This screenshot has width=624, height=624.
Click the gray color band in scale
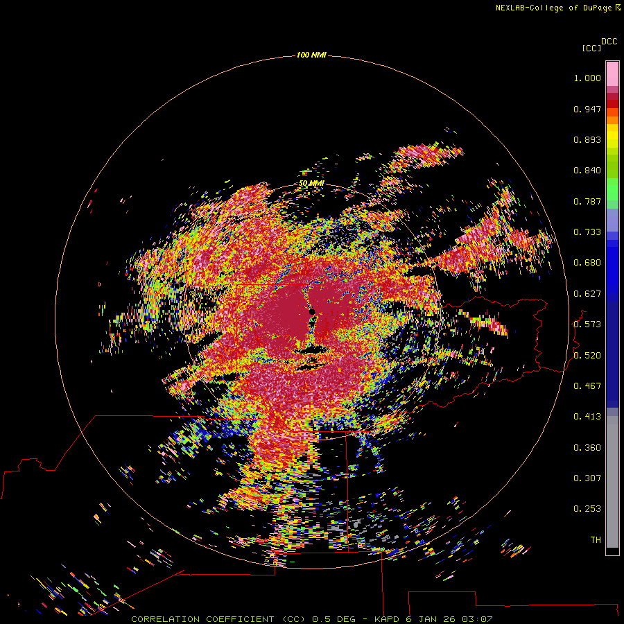(x=612, y=482)
